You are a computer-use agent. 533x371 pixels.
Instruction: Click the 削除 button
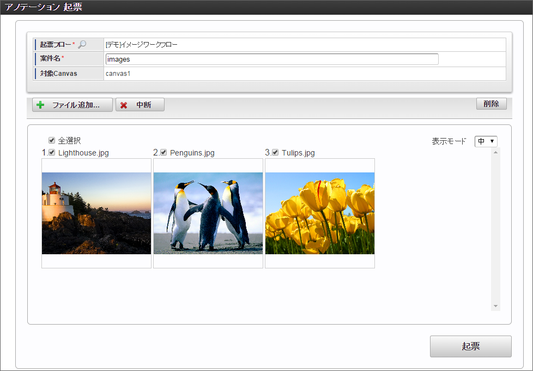(491, 104)
